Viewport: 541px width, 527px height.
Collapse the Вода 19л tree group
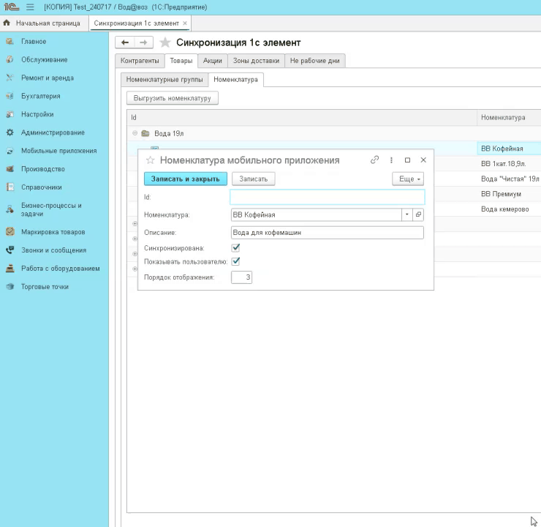(135, 132)
